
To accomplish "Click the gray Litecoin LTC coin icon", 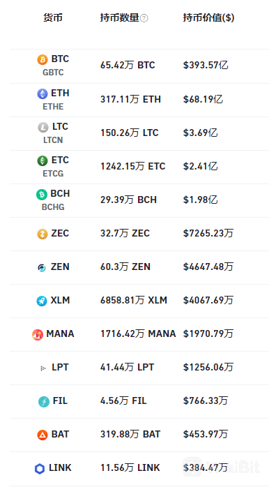I will click(x=43, y=127).
